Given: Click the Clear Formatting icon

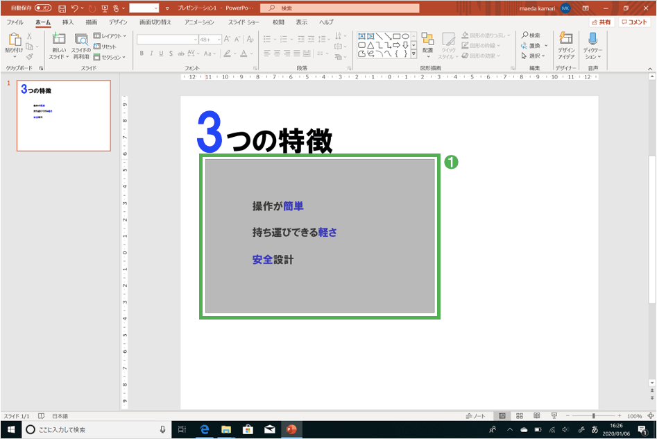Looking at the screenshot, I should pyautogui.click(x=250, y=39).
